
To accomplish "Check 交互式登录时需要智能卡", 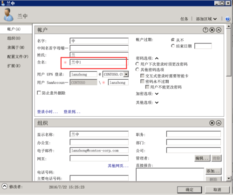I will click(x=142, y=76).
